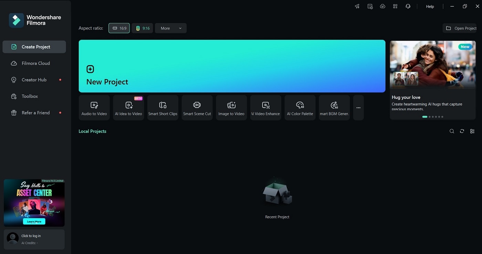Refresh the local projects list
This screenshot has height=254, width=482.
point(462,131)
